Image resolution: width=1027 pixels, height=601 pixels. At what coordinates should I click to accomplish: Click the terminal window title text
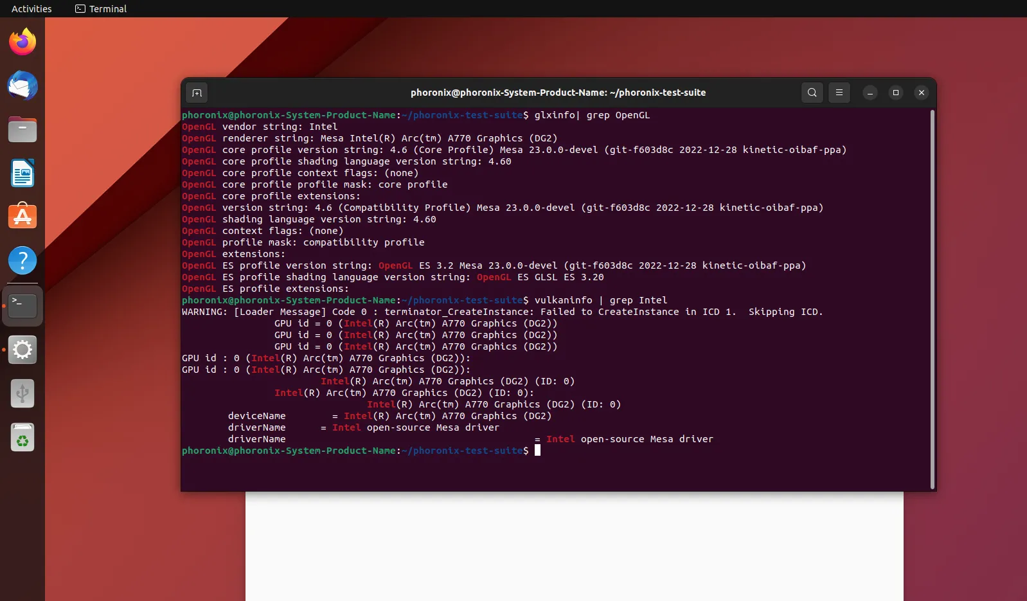[558, 93]
